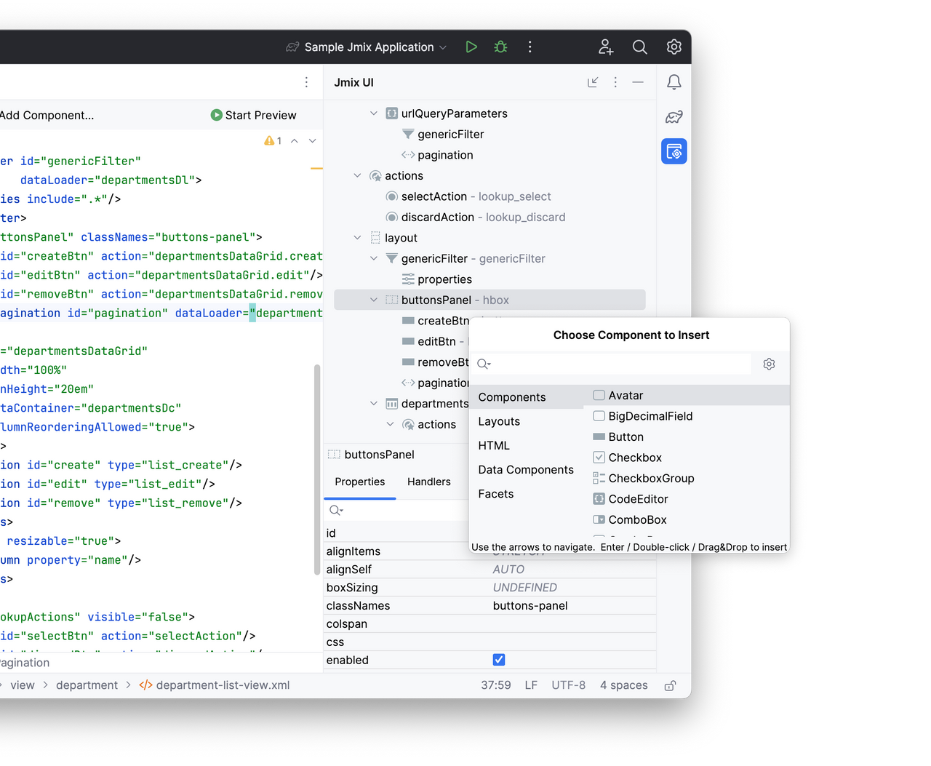The image size is (931, 766).
Task: Click the settings gear in Choose Component popup
Action: pos(769,364)
